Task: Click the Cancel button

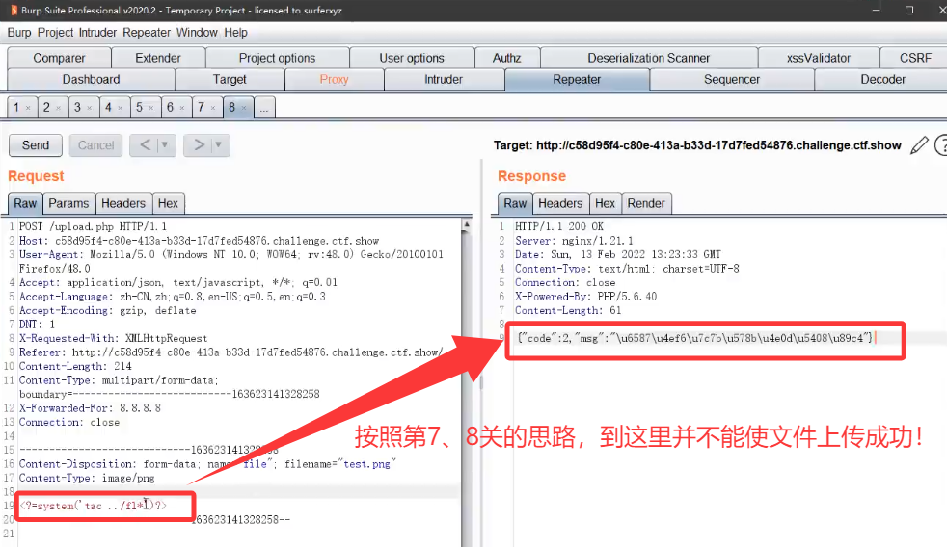Action: (x=96, y=145)
